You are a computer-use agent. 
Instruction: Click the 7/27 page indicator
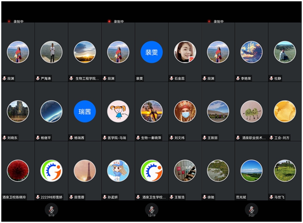coord(251,215)
